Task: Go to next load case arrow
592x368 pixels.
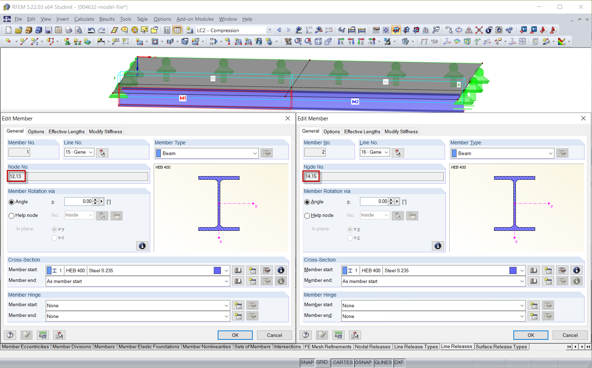Action: [288, 30]
